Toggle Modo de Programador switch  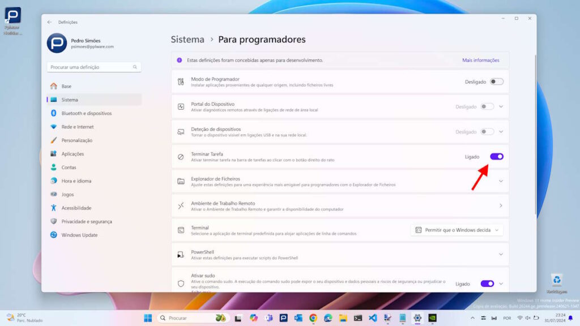(496, 81)
